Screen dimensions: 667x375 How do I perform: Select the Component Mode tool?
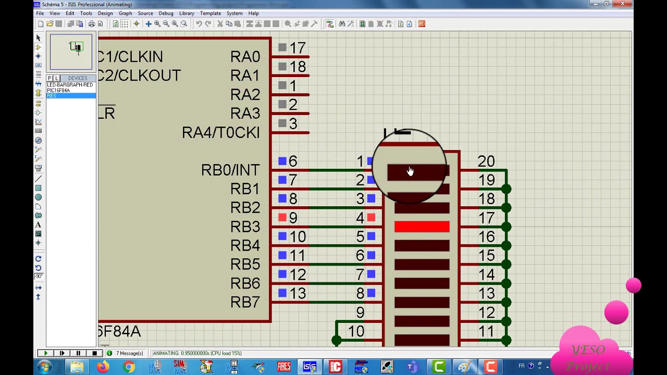[38, 47]
